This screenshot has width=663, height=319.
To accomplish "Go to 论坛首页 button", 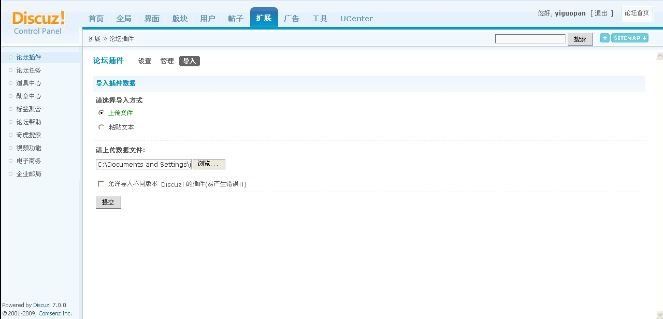I will (x=637, y=13).
